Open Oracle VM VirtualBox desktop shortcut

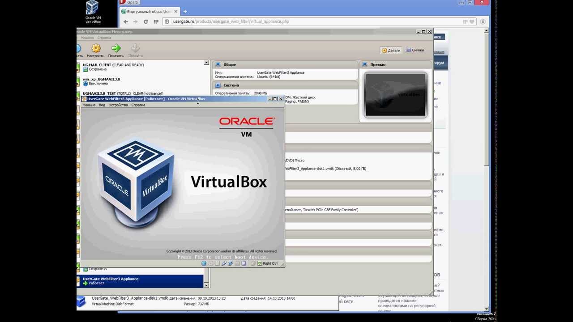[93, 12]
